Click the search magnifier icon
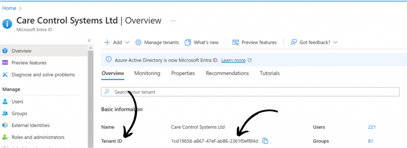 107,92
